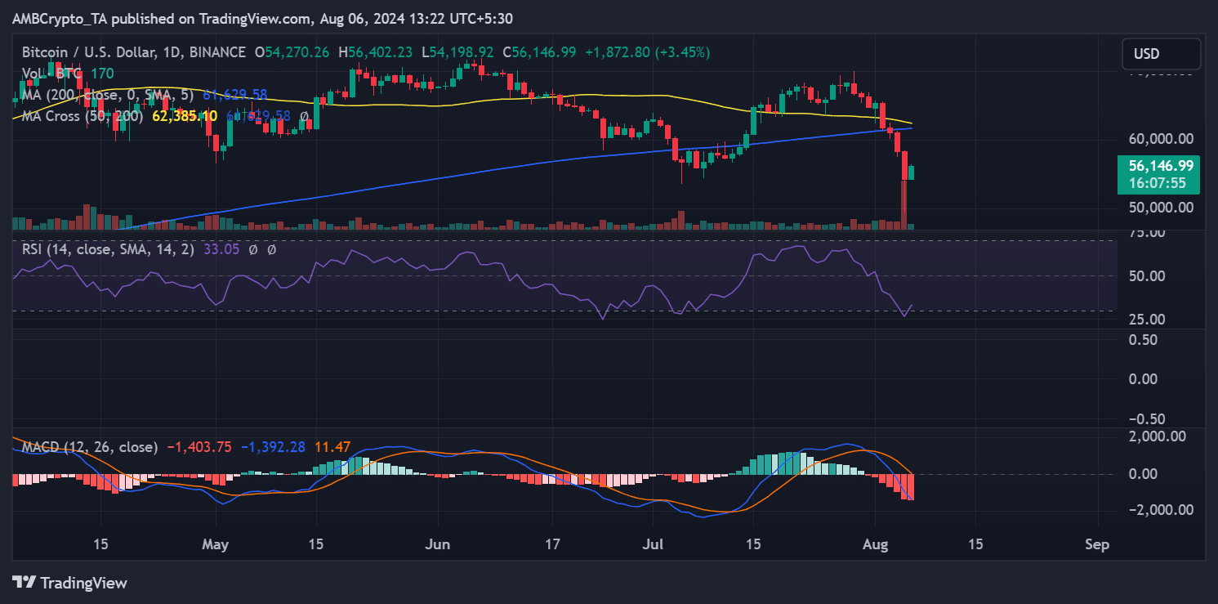Click the Sep date label on the time axis

point(1098,544)
